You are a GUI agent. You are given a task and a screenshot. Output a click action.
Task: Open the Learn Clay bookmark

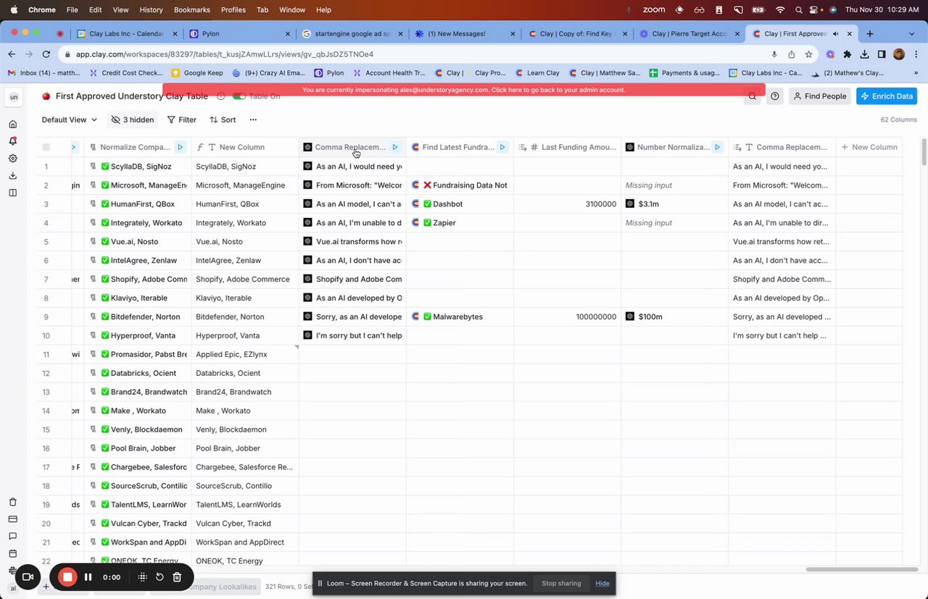point(537,72)
